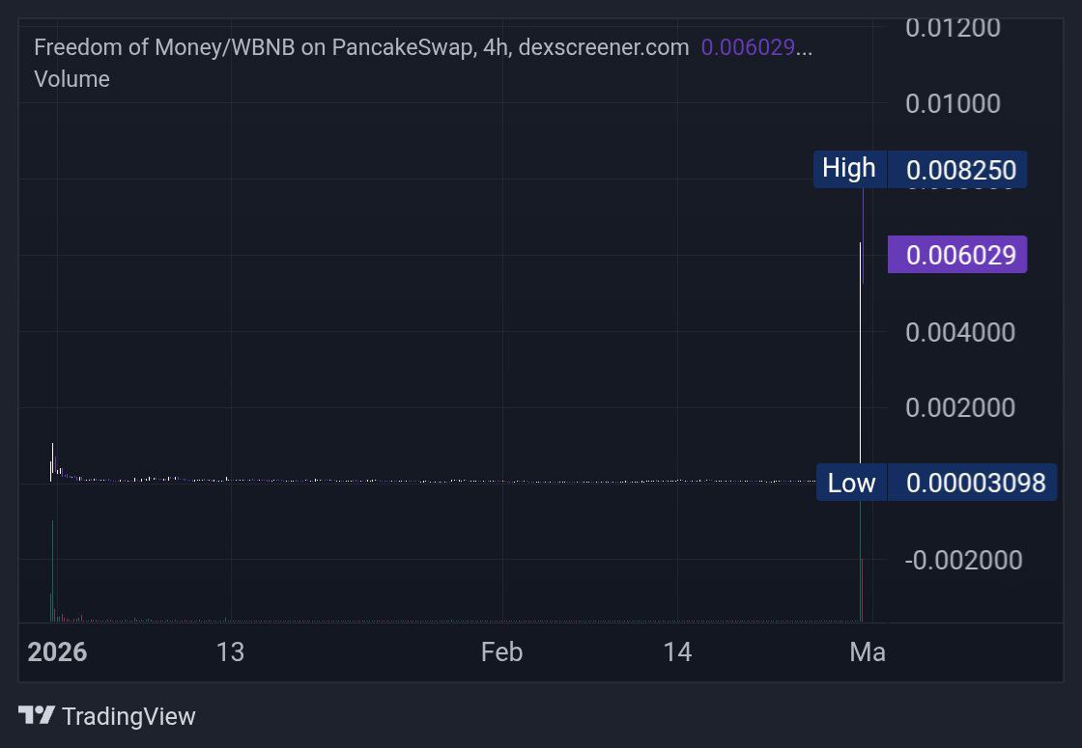The image size is (1082, 748).
Task: Click the Feb label on time axis
Action: pos(501,651)
